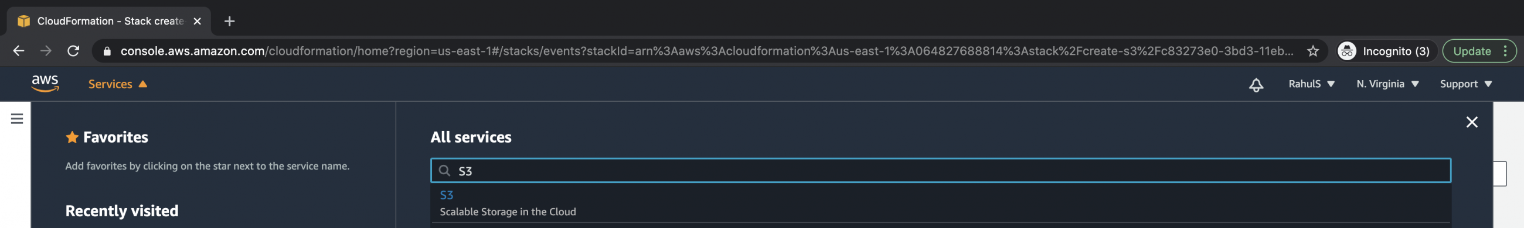Click the AWS logo home icon

pyautogui.click(x=45, y=84)
